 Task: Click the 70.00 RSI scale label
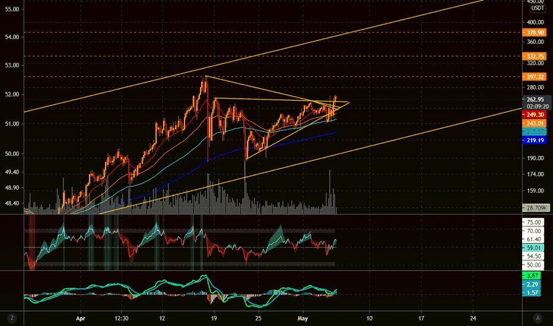coord(533,231)
